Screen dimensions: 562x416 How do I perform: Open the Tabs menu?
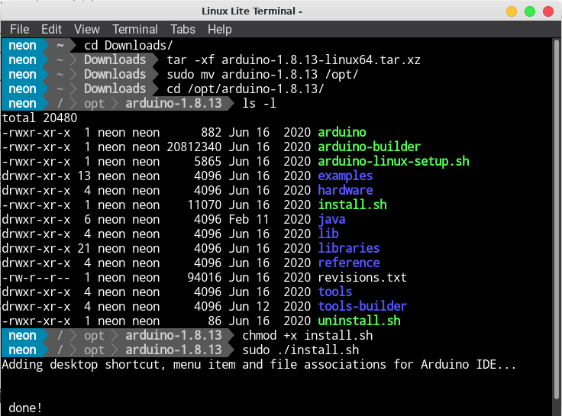pyautogui.click(x=182, y=29)
